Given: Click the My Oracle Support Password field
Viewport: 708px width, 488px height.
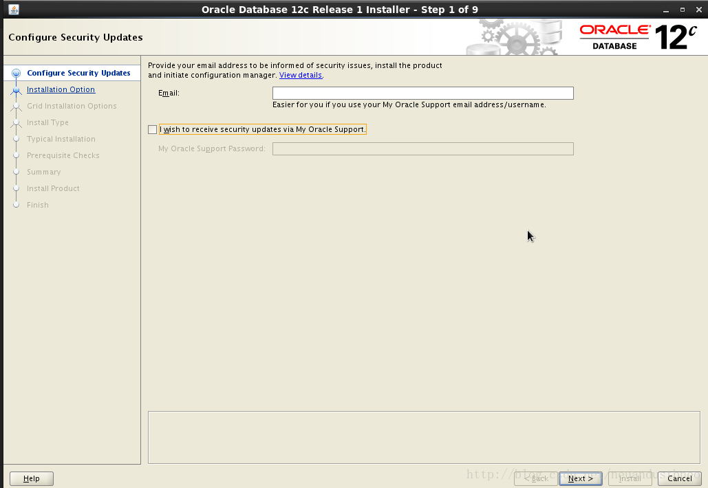Looking at the screenshot, I should (422, 149).
